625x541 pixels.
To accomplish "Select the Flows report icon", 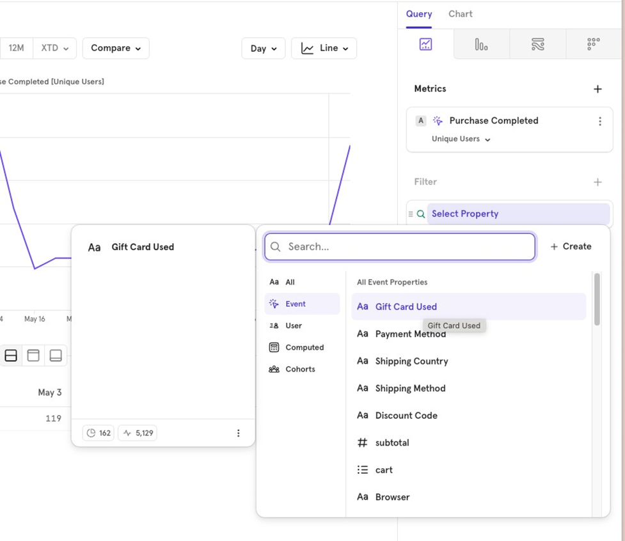I will coord(537,44).
